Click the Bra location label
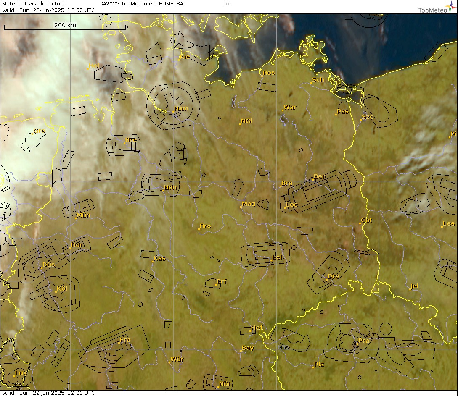 pos(287,183)
